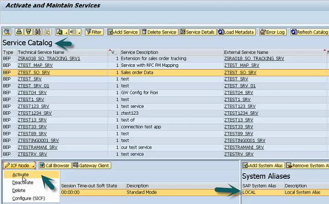Open external service name ZTESTRAMANI_SRV
This screenshot has height=204, width=329.
[244, 148]
